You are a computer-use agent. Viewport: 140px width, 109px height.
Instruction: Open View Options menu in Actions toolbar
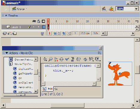[98, 59]
